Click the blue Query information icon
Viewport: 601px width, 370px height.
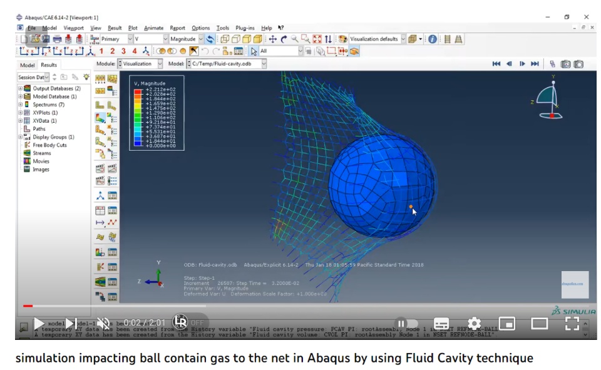coord(433,39)
